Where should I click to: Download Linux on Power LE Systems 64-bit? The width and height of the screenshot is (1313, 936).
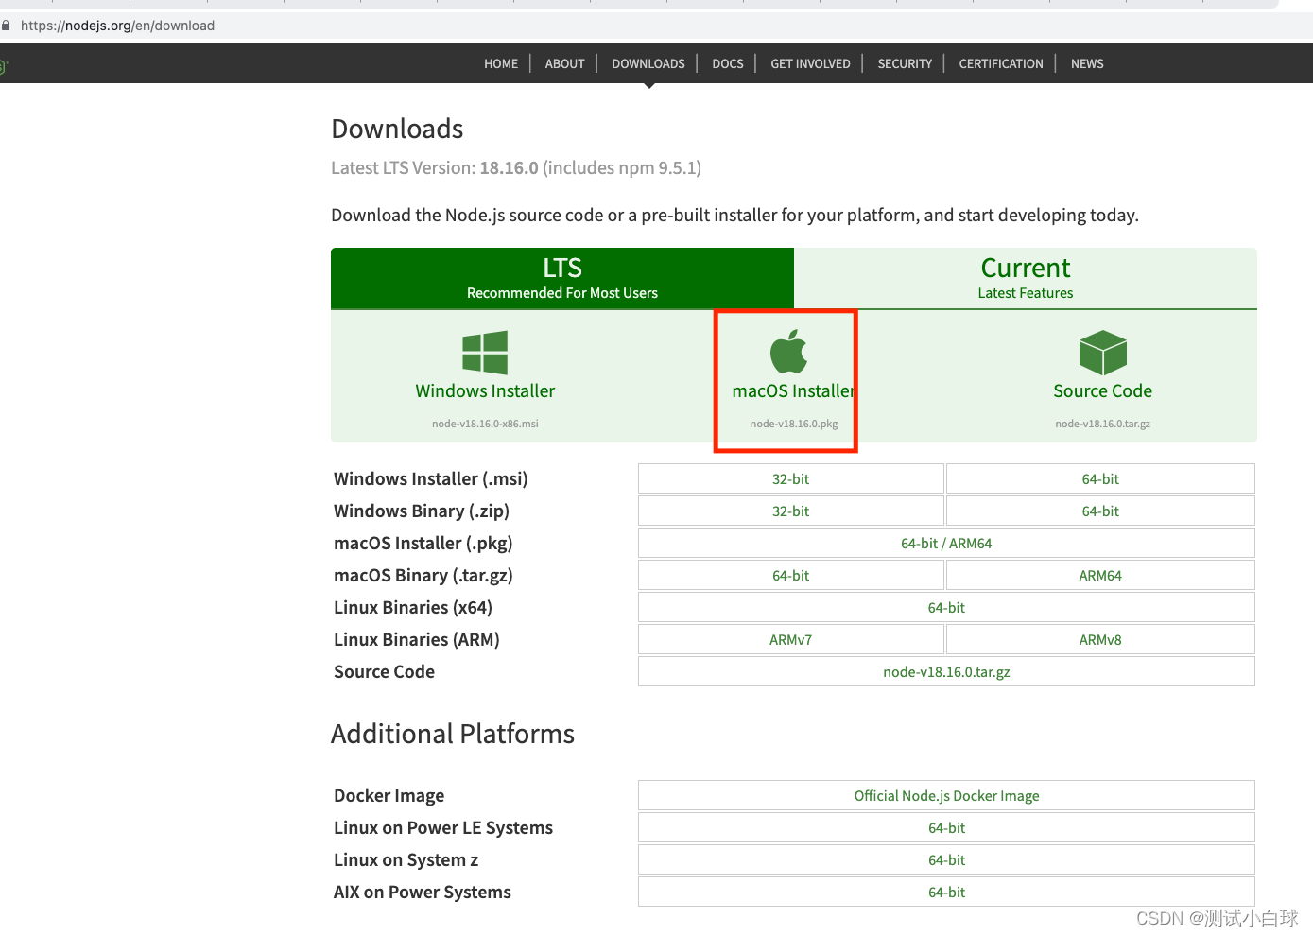pos(946,827)
